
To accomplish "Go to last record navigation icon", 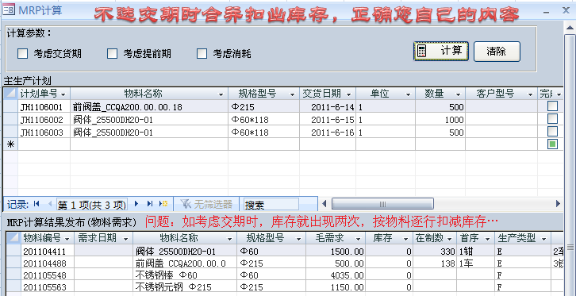I will pos(150,204).
